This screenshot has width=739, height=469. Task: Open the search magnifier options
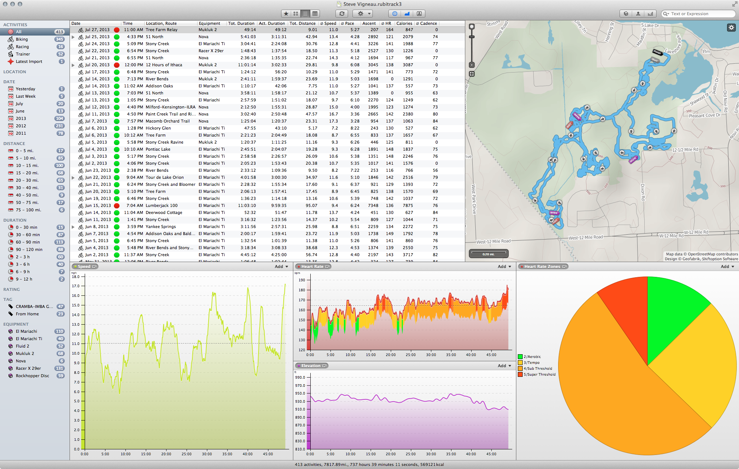pyautogui.click(x=666, y=14)
